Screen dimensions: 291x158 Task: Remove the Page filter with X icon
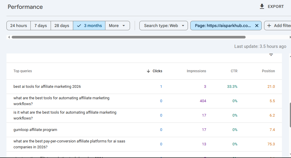pos(257,26)
